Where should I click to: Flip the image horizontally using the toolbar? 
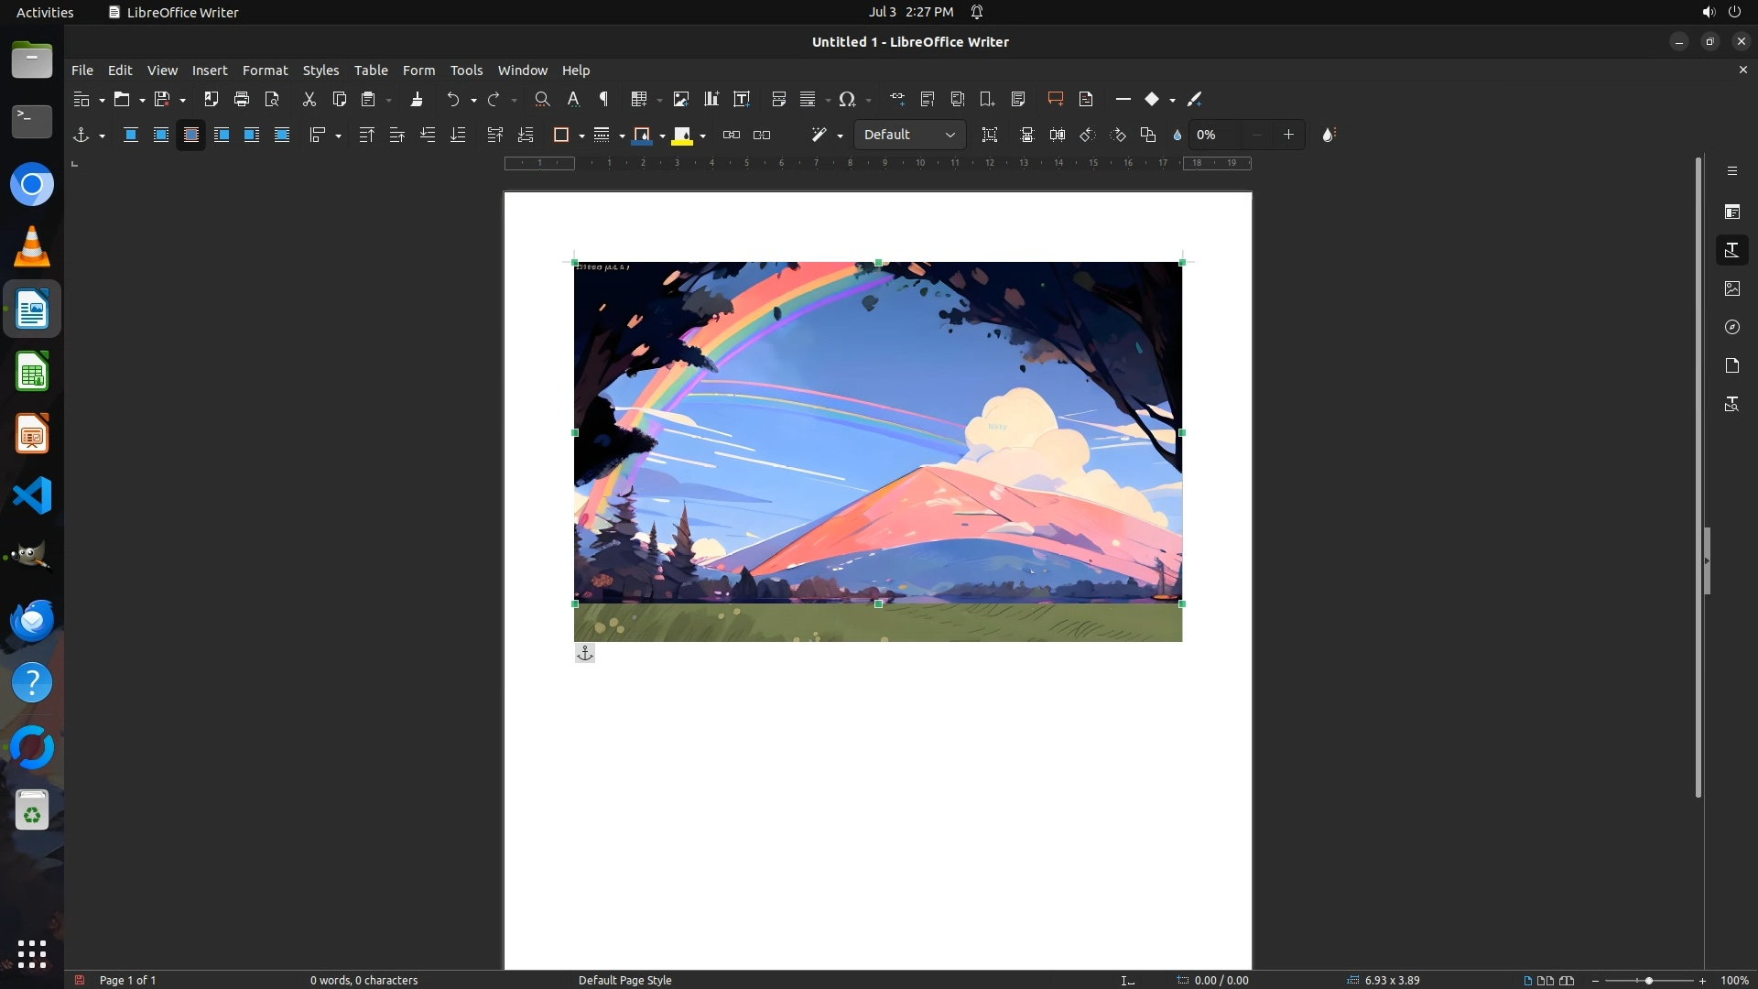(1058, 135)
